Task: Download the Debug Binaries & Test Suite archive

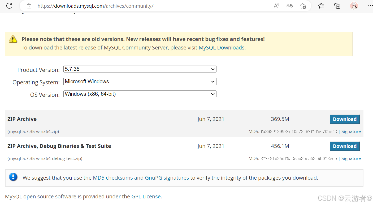Action: click(x=345, y=146)
